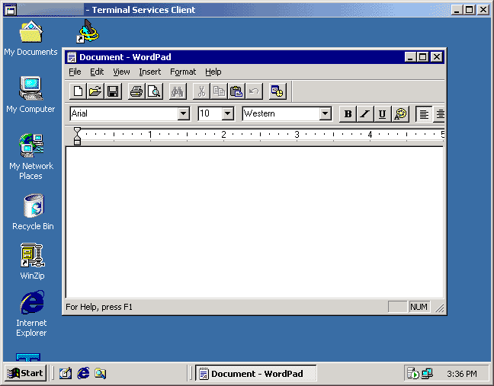The width and height of the screenshot is (494, 386).
Task: Select Align Left paragraph button
Action: [424, 114]
